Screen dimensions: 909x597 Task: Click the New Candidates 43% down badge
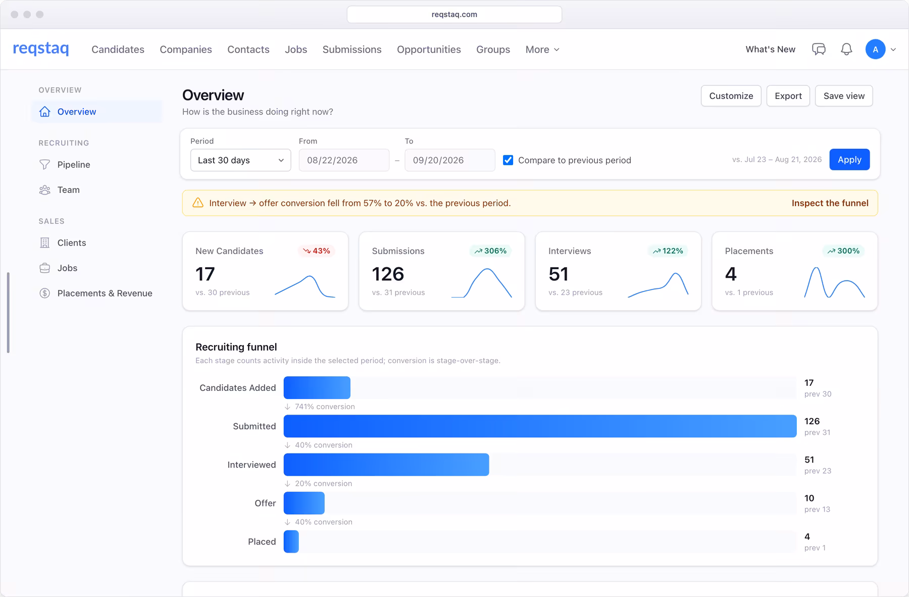[317, 251]
